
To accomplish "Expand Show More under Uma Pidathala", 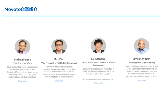I will click(x=142, y=80).
